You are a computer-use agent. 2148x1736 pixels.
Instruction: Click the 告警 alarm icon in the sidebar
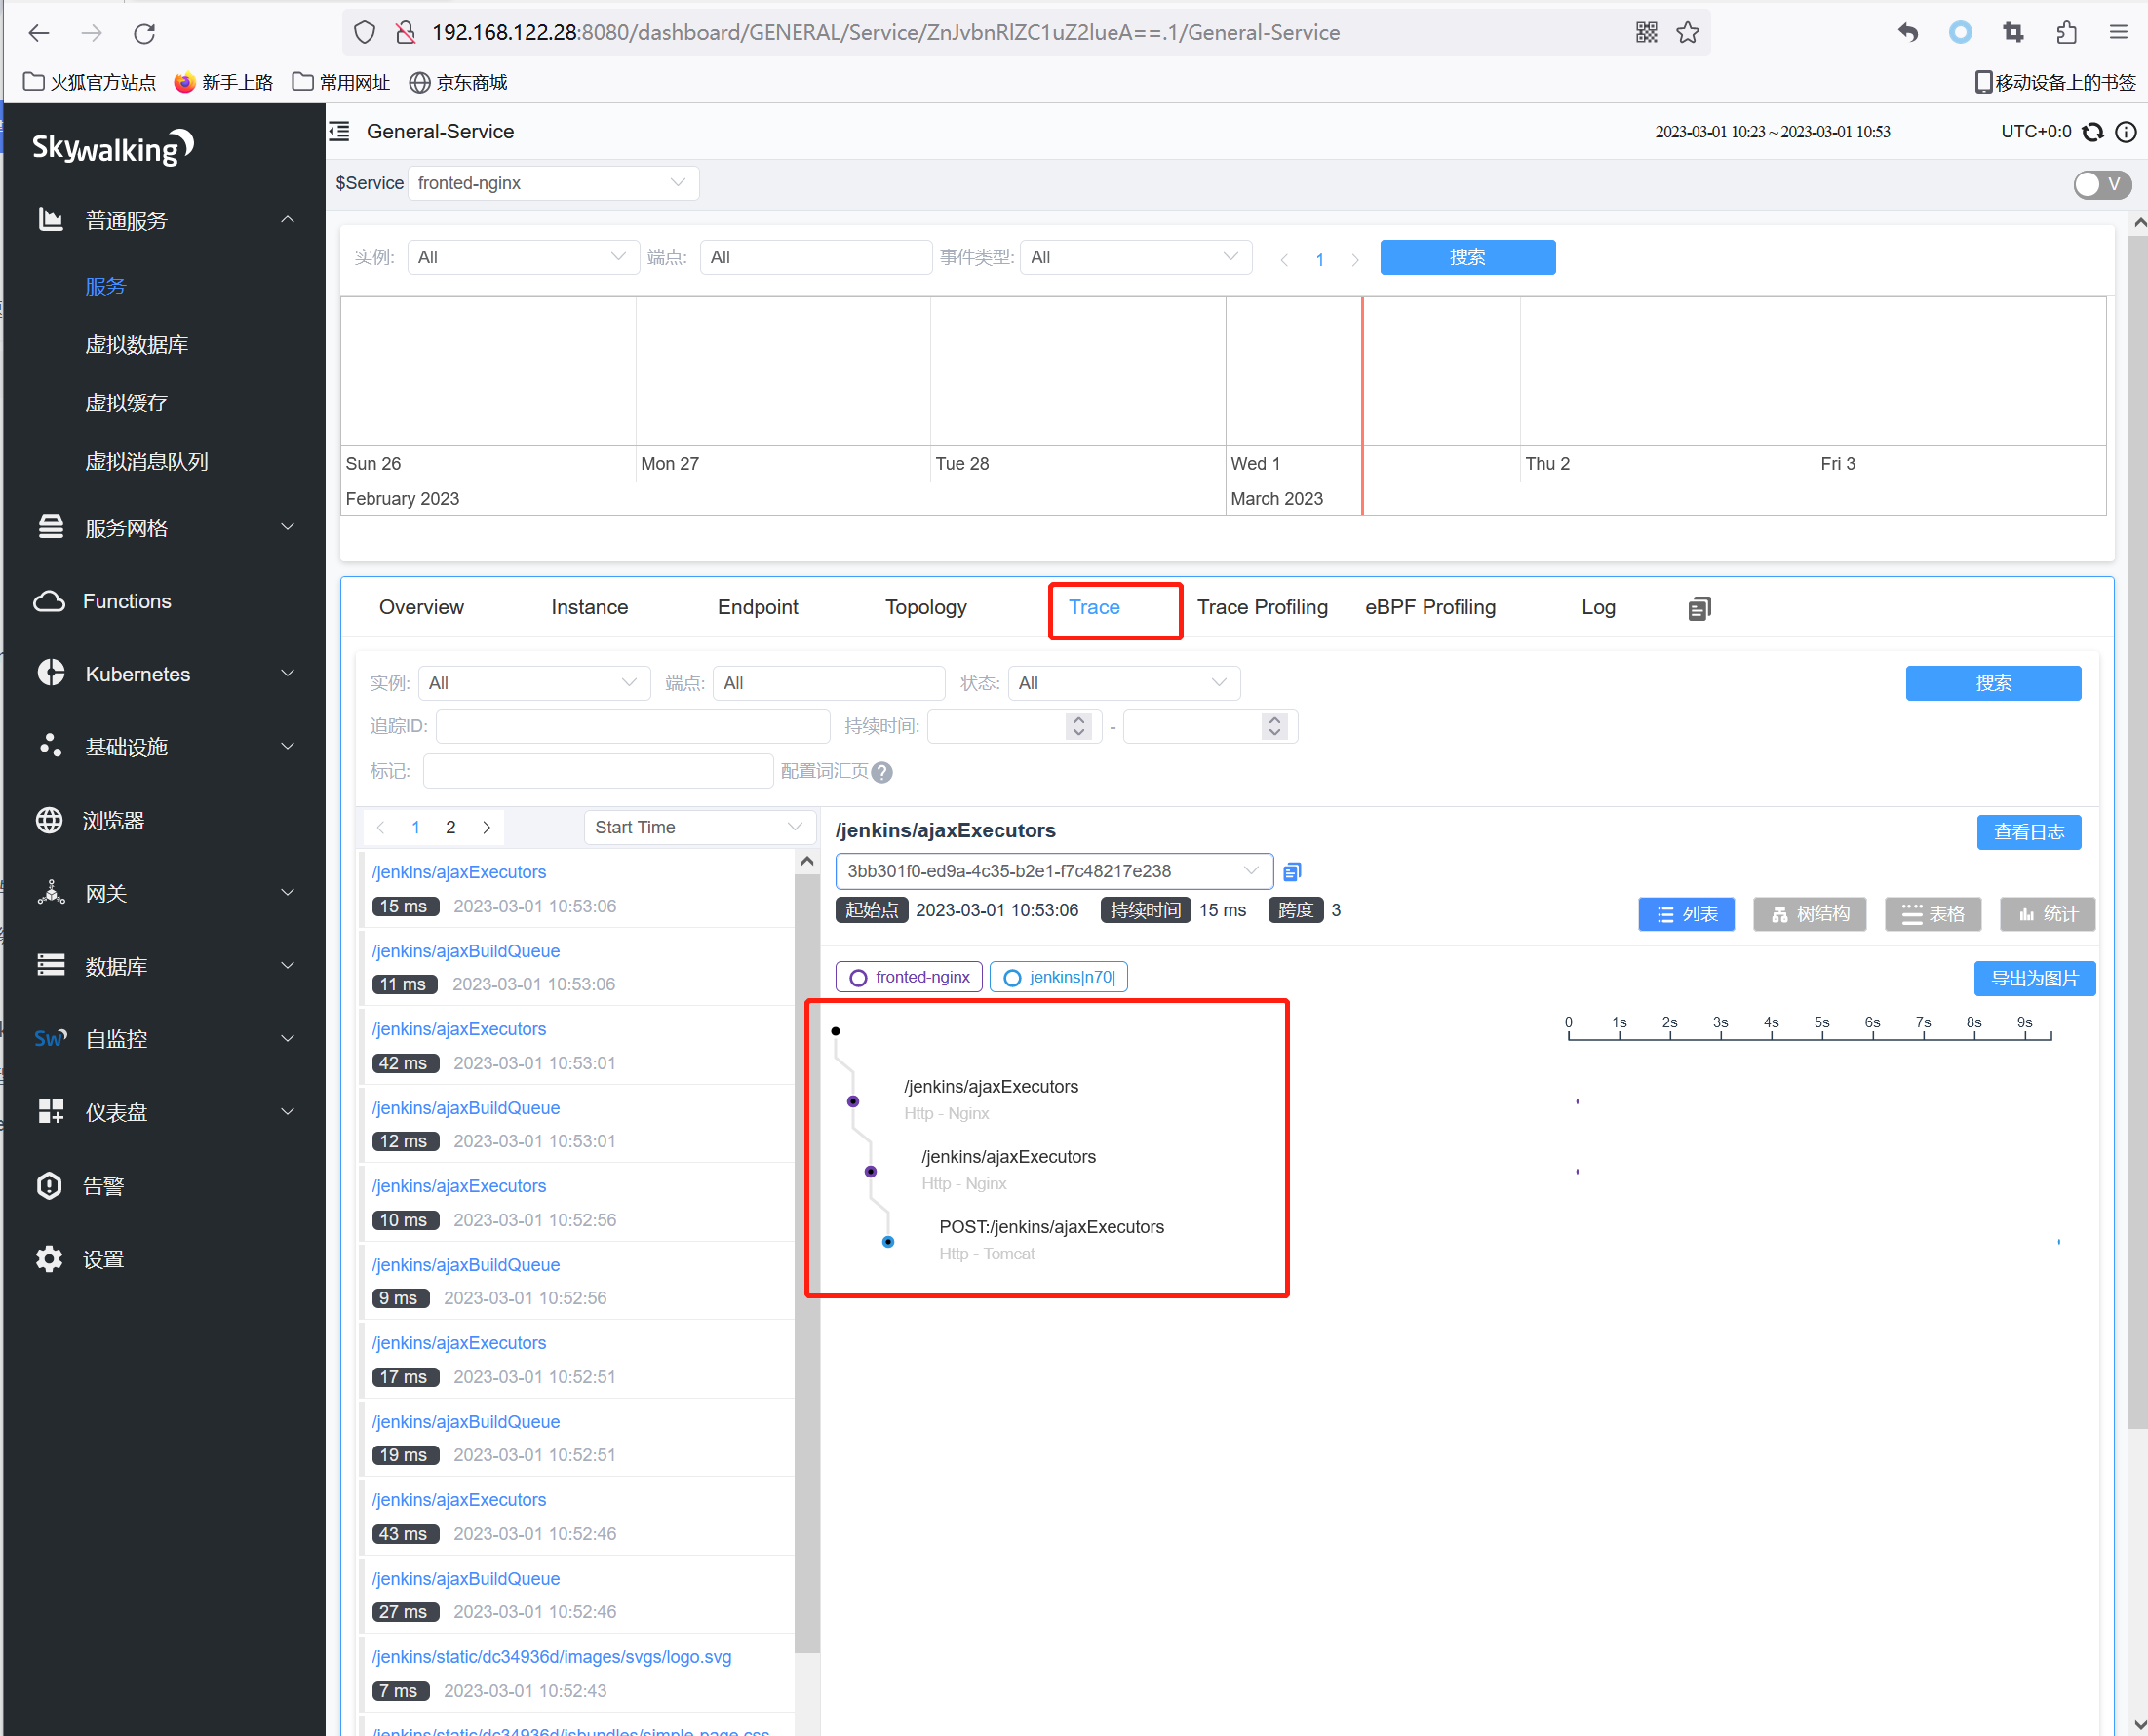coord(49,1186)
